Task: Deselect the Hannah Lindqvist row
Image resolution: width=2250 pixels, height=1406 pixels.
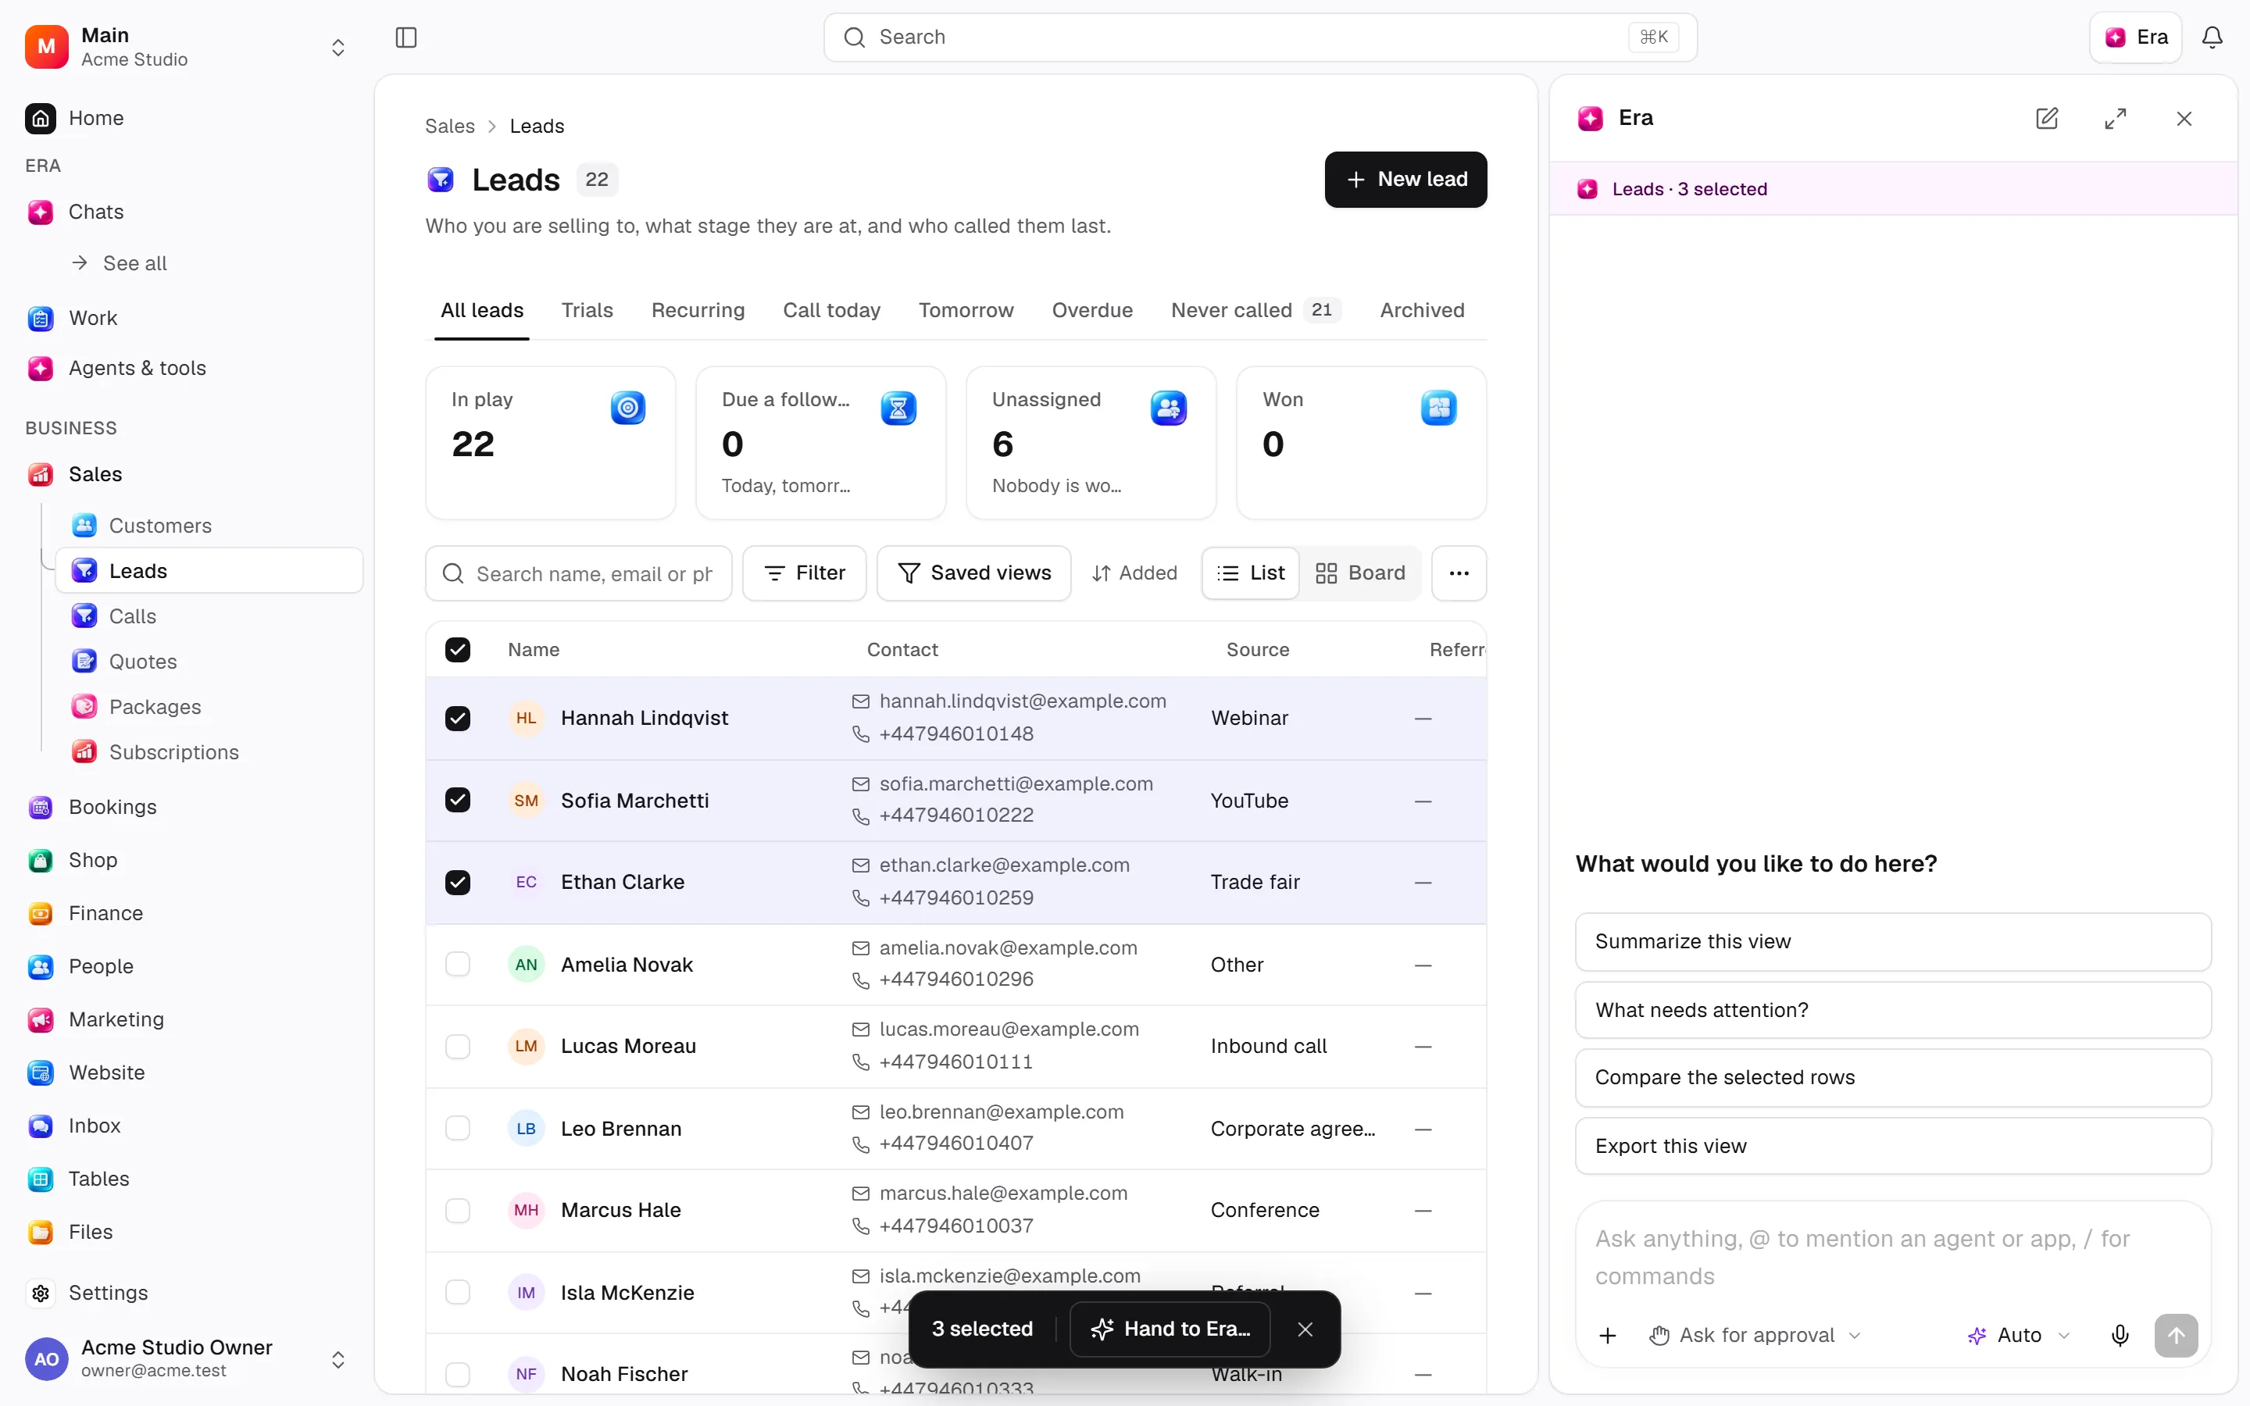Action: click(458, 718)
